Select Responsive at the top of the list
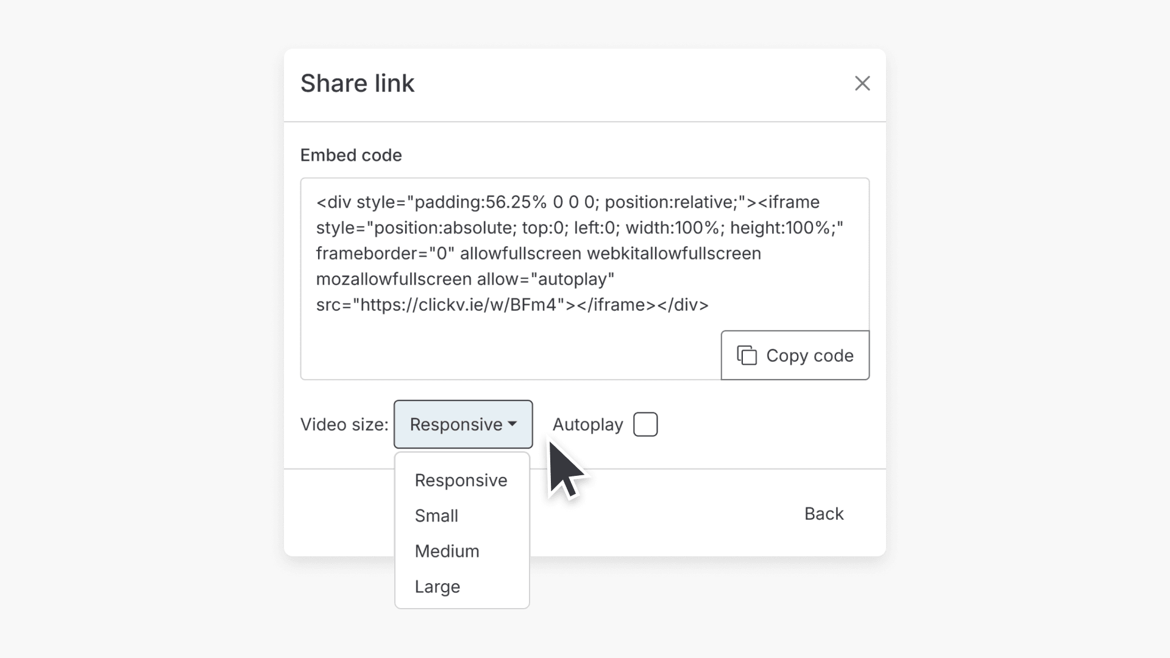 click(x=461, y=480)
